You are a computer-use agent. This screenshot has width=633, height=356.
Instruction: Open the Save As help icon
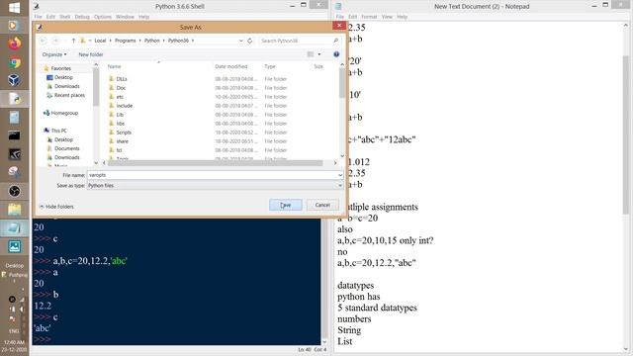[336, 54]
